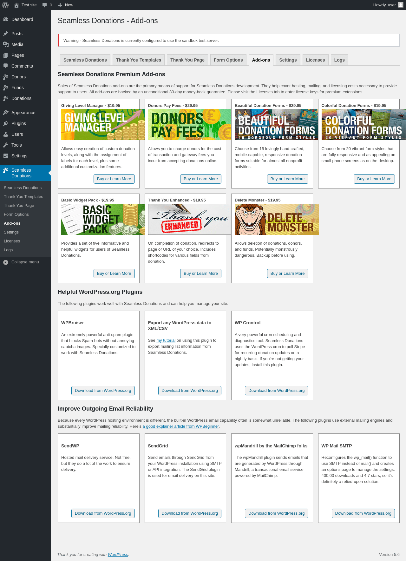Download WP Crontrol from WordPress.org
Viewport: 406px width, 561px height.
(x=277, y=391)
